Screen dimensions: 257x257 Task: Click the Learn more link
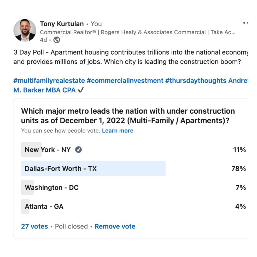[x=118, y=131]
